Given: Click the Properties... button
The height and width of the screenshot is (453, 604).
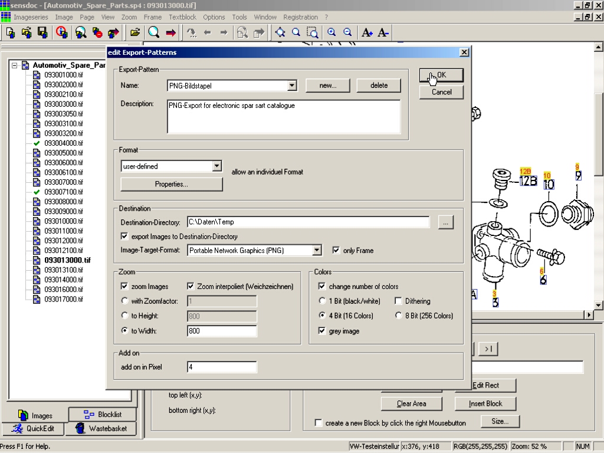Looking at the screenshot, I should coord(172,185).
